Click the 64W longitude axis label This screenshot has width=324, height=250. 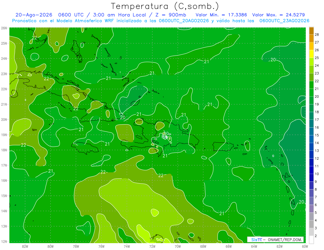[254, 246]
